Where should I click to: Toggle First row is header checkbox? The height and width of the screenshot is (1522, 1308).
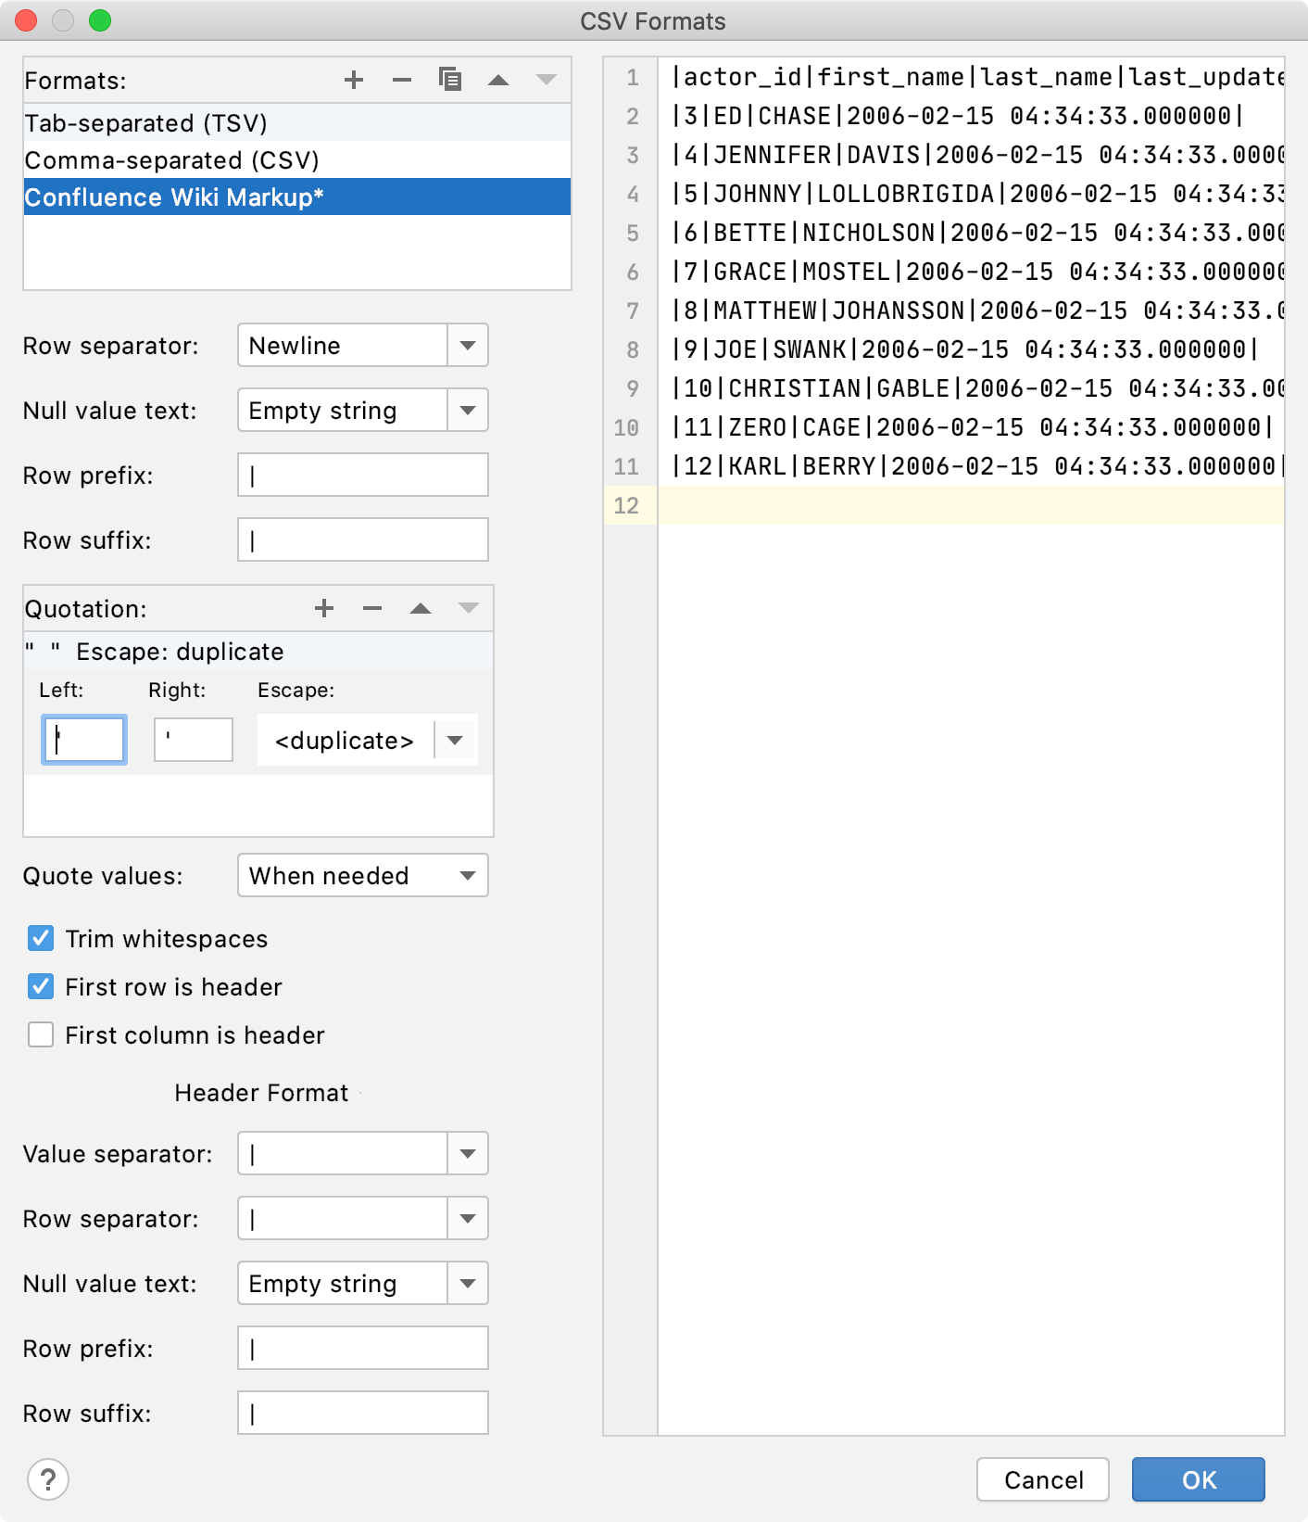click(41, 986)
